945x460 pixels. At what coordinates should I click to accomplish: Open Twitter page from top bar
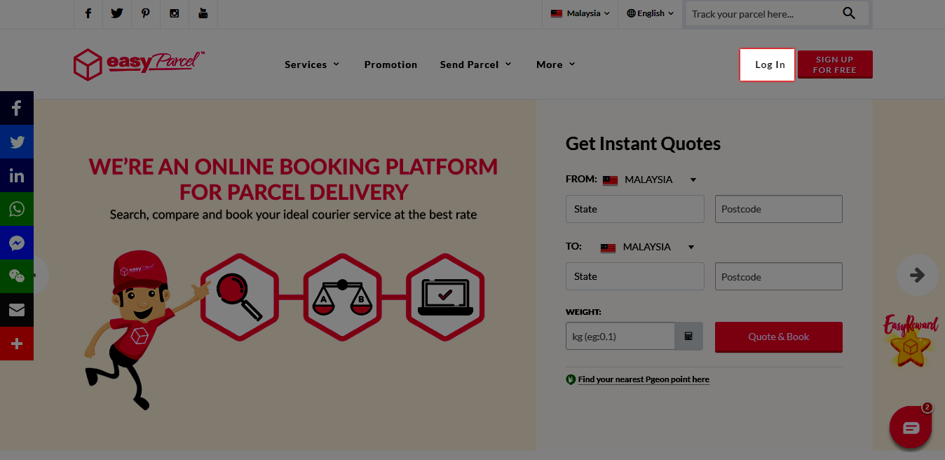click(116, 13)
